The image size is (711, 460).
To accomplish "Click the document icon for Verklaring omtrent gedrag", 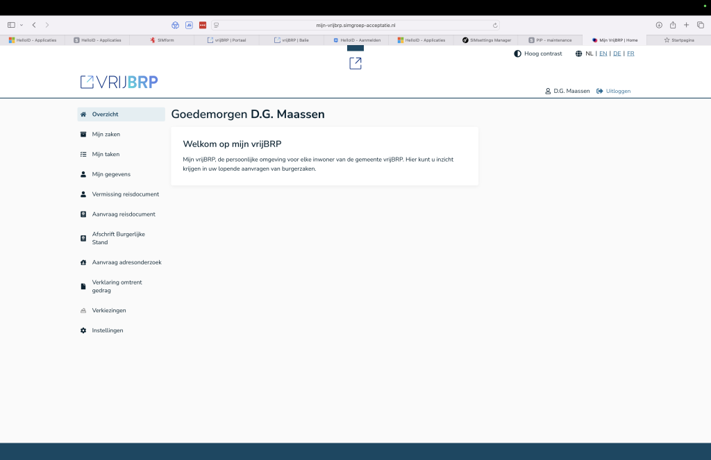I will (x=83, y=287).
